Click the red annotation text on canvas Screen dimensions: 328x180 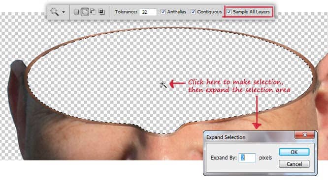tap(239, 86)
